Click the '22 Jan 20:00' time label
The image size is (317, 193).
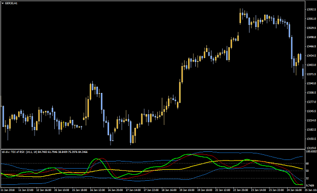[240, 190]
